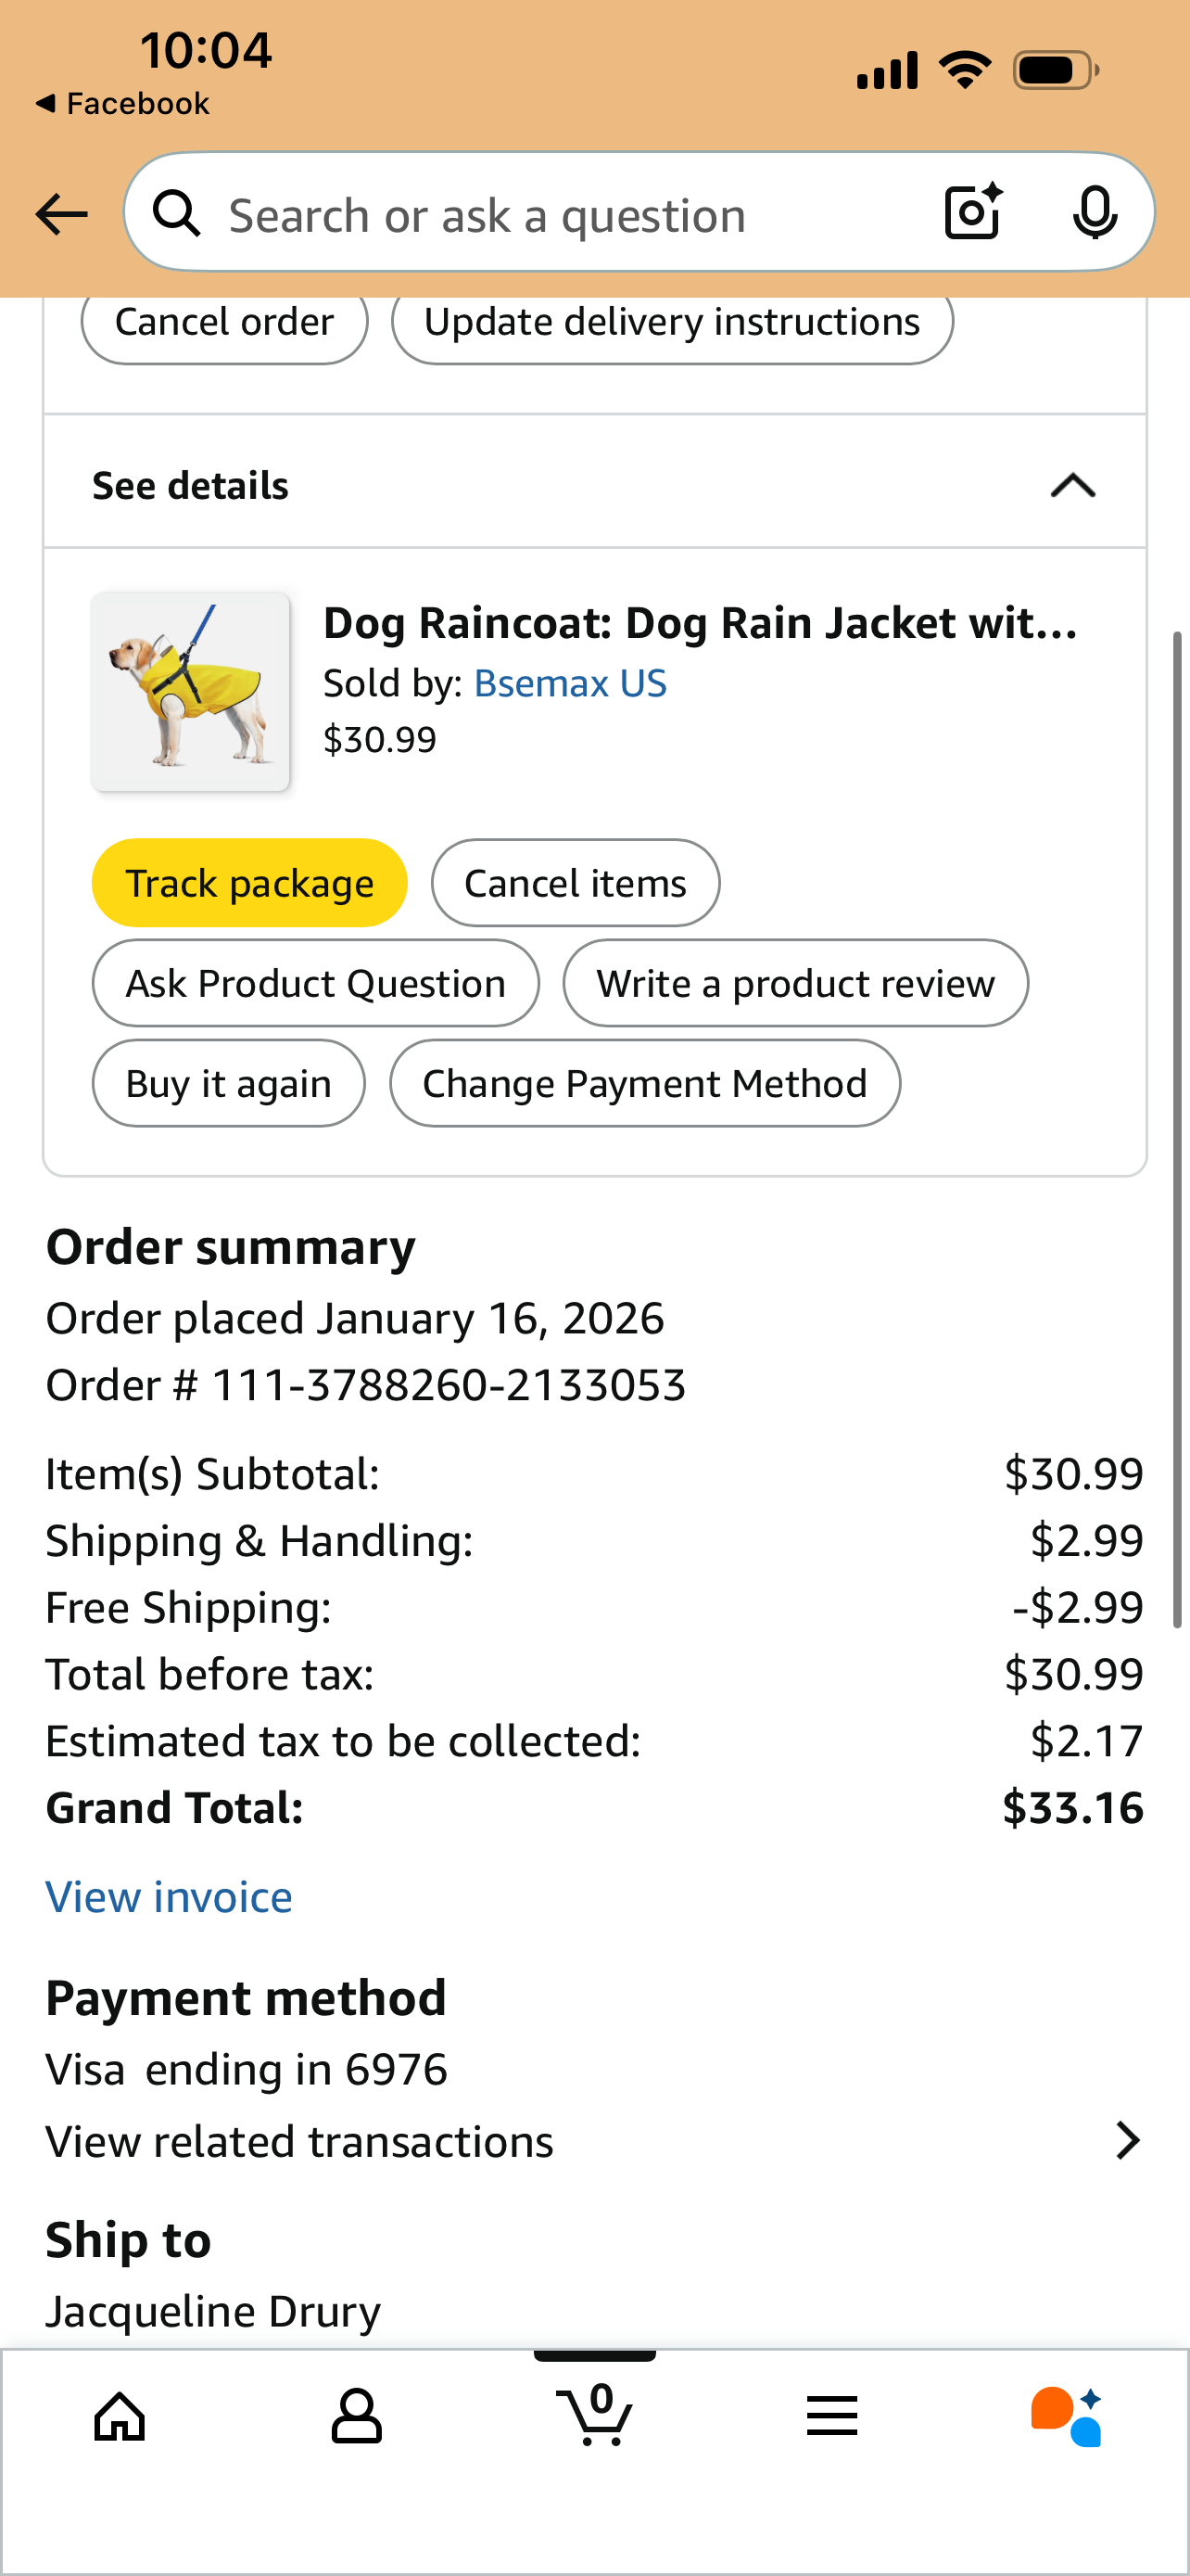Tap the microphone voice search icon
This screenshot has width=1190, height=2576.
(x=1095, y=212)
